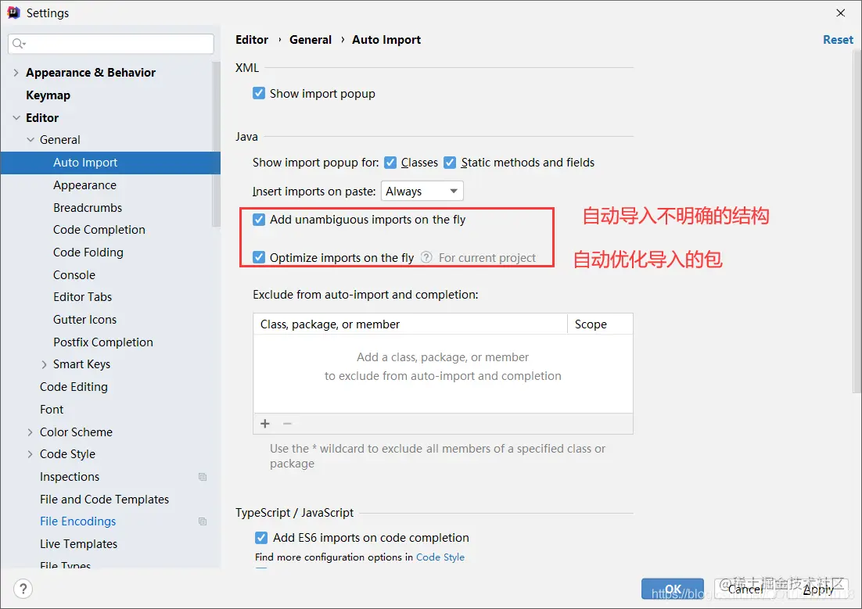Click the settings search field
862x609 pixels.
111,44
